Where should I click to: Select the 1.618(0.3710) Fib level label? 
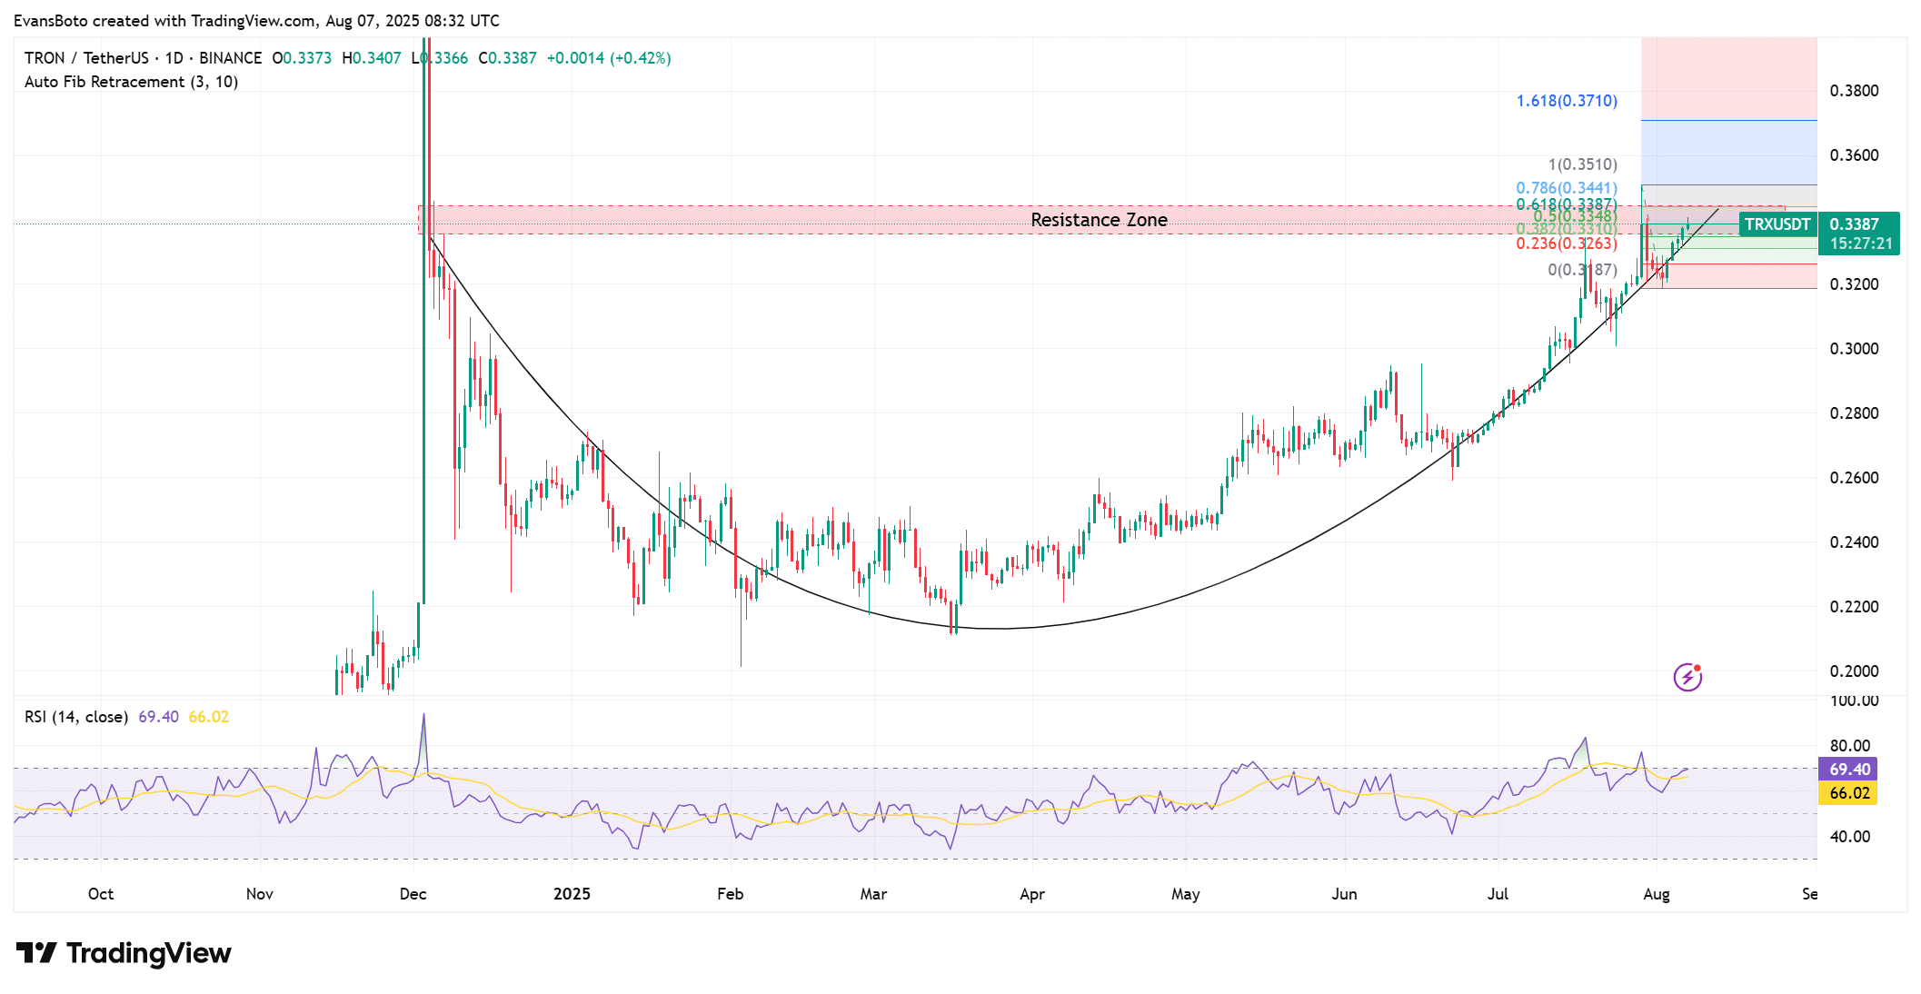pos(1567,101)
